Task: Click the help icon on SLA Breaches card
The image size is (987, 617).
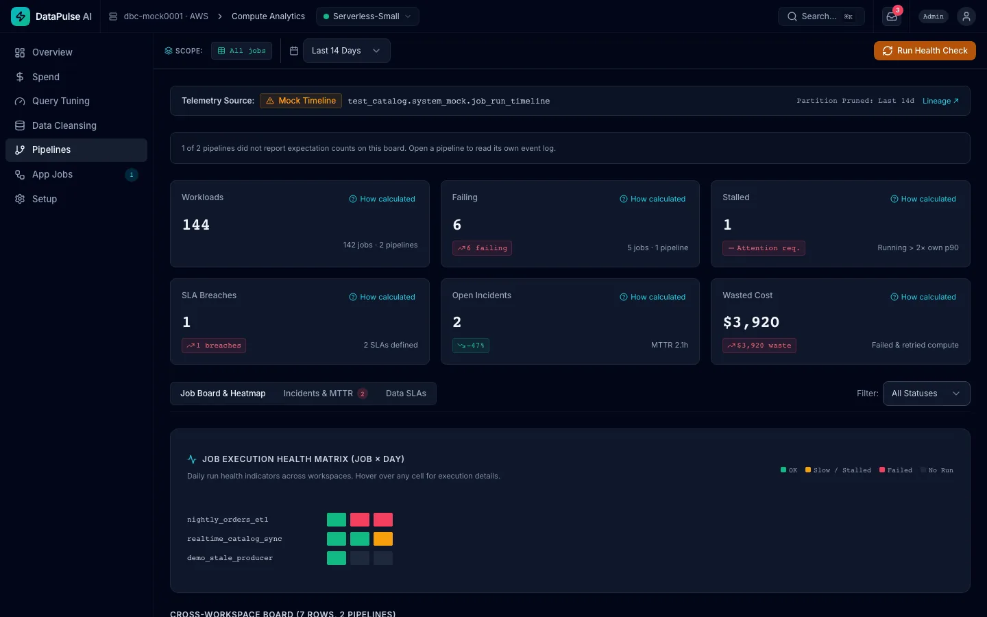Action: pyautogui.click(x=353, y=297)
